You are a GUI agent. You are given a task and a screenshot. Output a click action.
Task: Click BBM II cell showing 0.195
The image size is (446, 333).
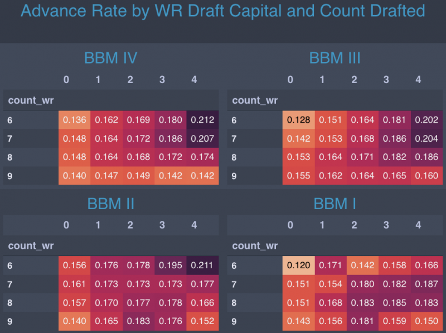pos(170,266)
